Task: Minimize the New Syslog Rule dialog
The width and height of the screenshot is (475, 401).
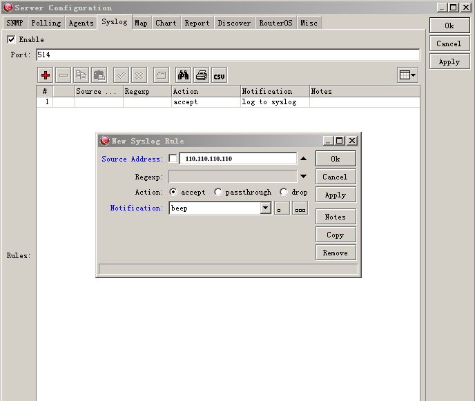Action: 328,141
